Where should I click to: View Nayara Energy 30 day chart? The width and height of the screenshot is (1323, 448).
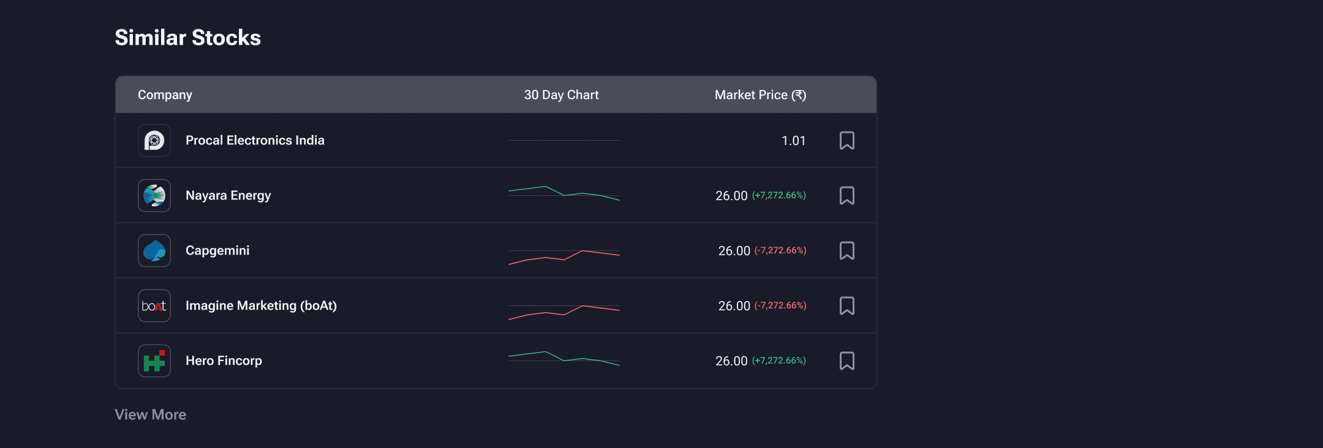[564, 193]
